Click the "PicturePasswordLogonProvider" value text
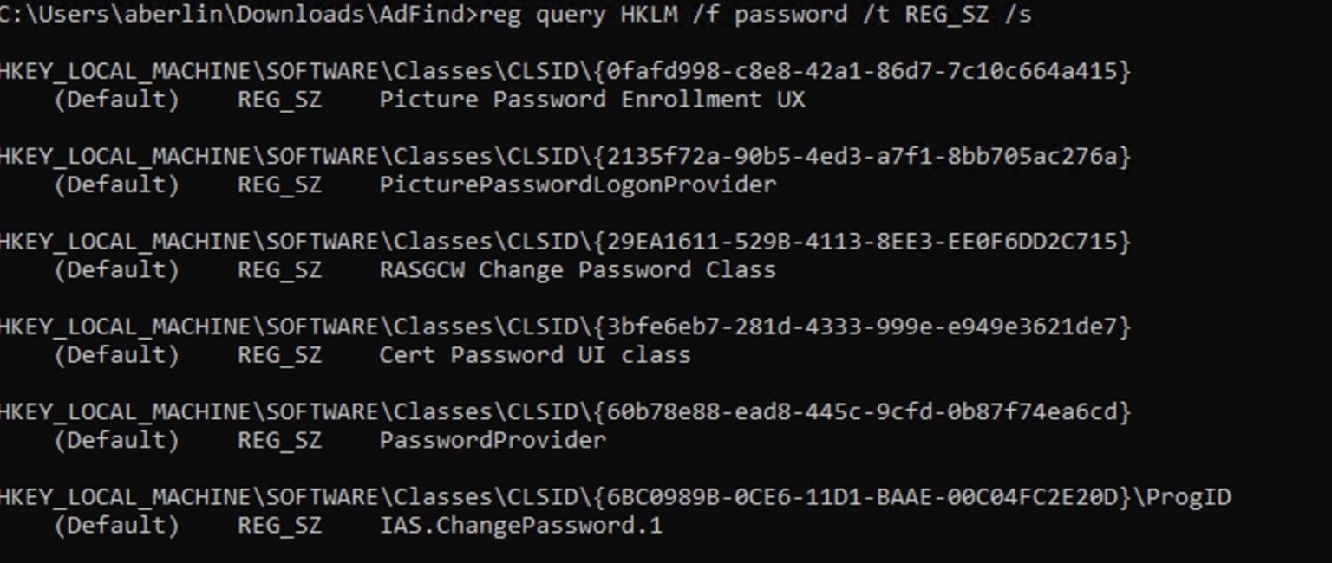 coord(578,184)
